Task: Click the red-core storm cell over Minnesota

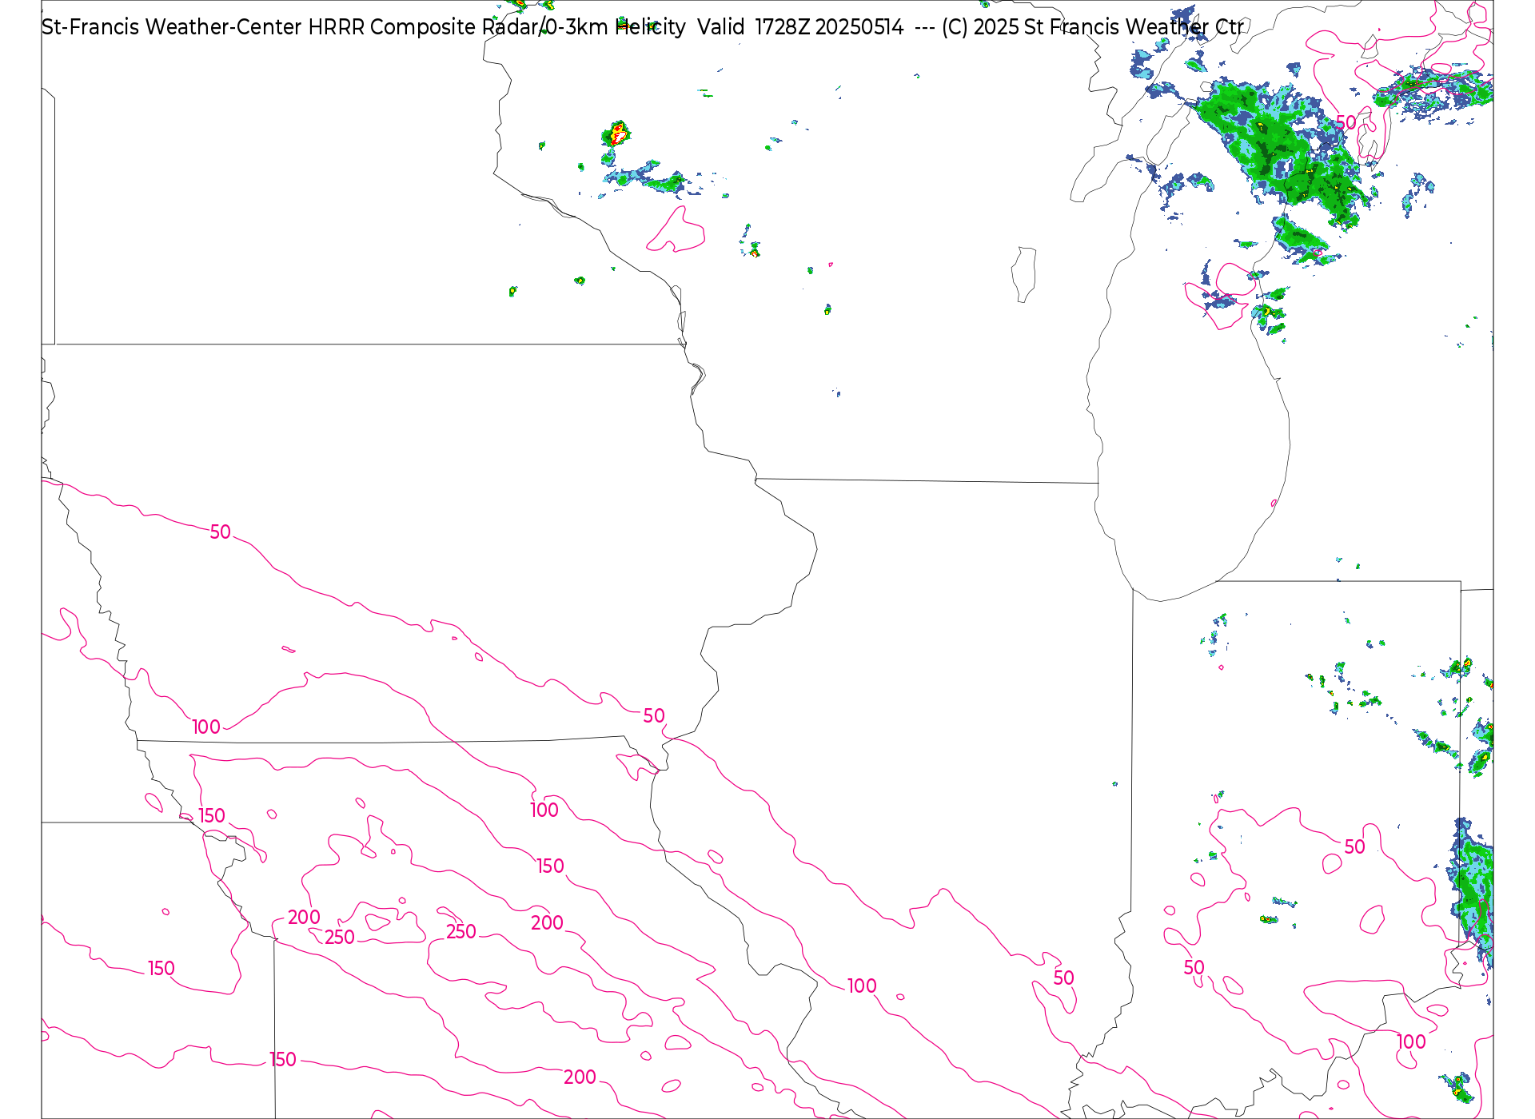Action: pyautogui.click(x=617, y=133)
